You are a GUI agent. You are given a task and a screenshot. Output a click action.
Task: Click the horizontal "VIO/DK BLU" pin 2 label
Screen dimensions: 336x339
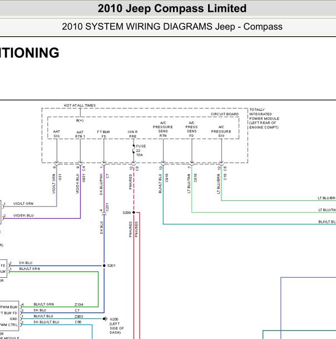pos(23,215)
